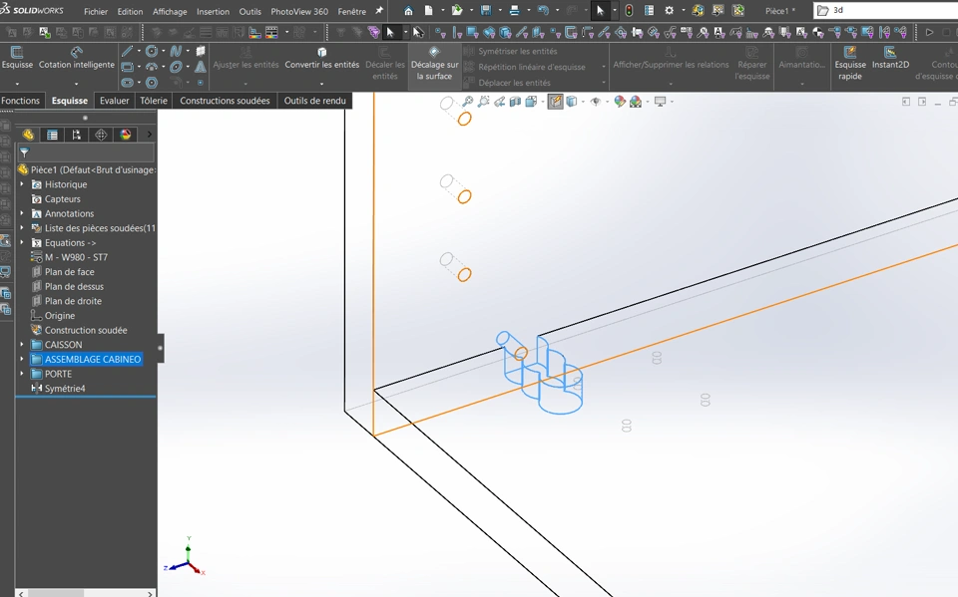
Task: Open the Options gear icon
Action: (x=669, y=11)
